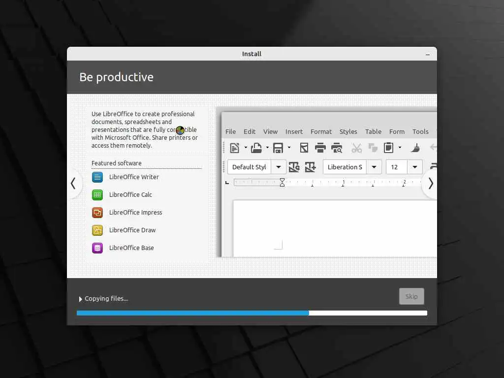
Task: Click the Update Selected Style icon
Action: click(294, 167)
